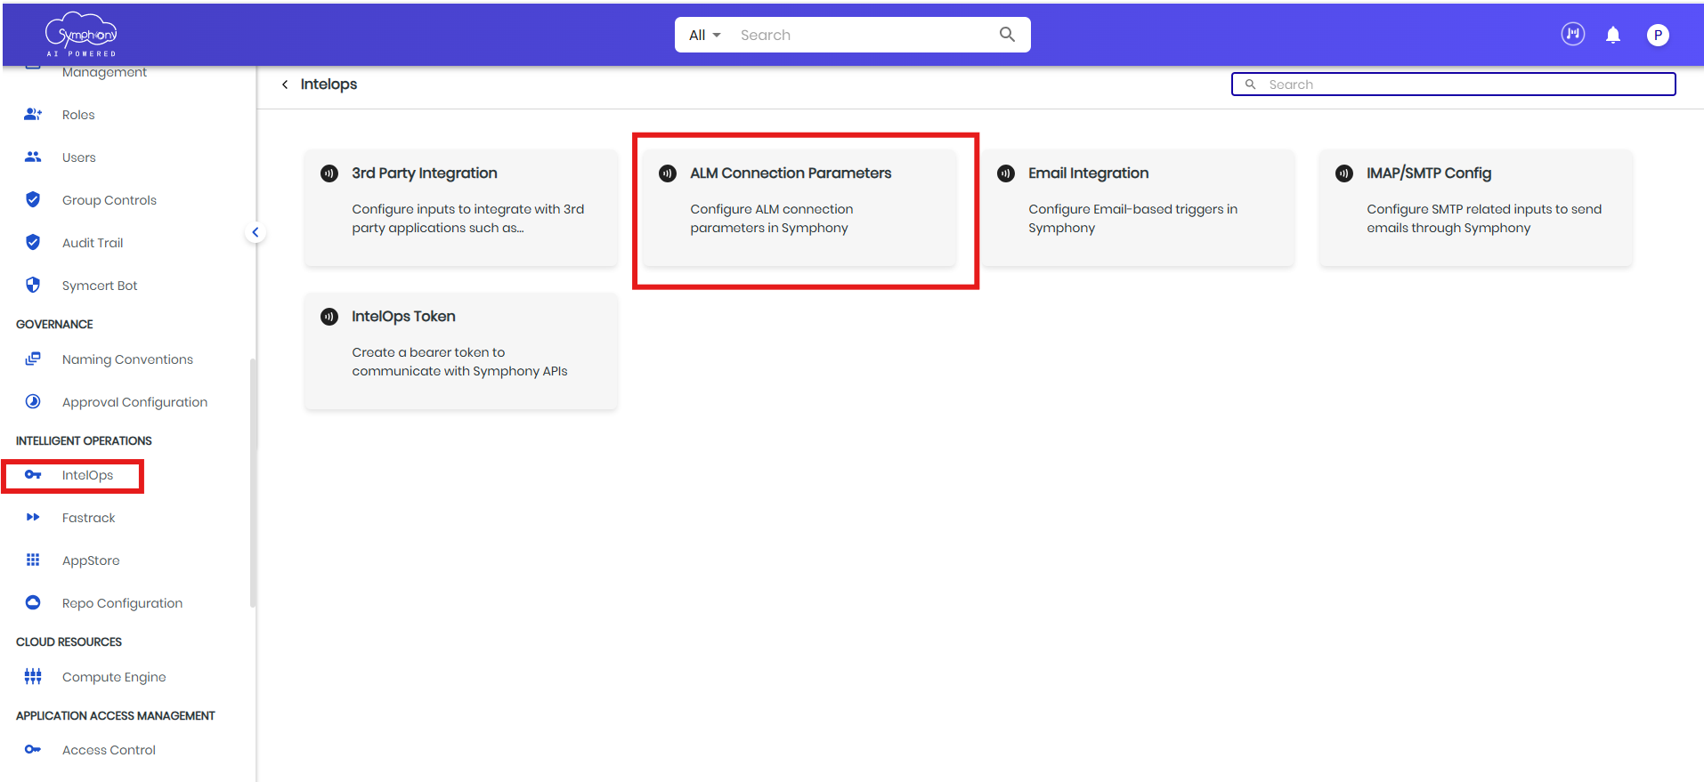The image size is (1704, 782).
Task: Open the IMAP/SMTP Config card
Action: coord(1476,207)
